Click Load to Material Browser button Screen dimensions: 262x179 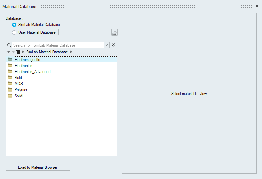tap(38, 167)
